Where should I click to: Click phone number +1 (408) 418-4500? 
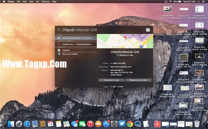pyautogui.click(x=118, y=63)
